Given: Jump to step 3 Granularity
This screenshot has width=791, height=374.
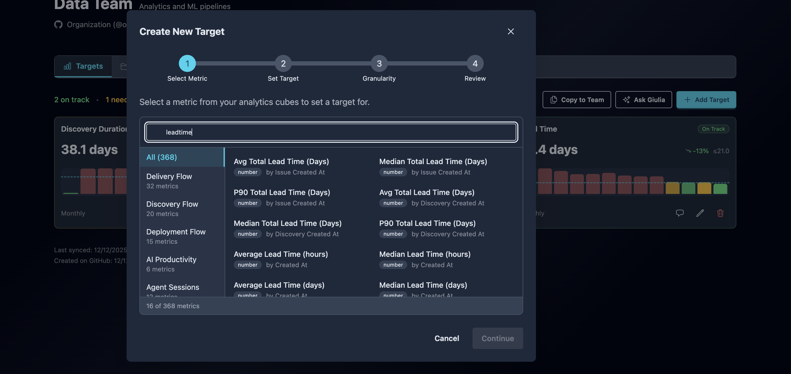Looking at the screenshot, I should pyautogui.click(x=379, y=64).
